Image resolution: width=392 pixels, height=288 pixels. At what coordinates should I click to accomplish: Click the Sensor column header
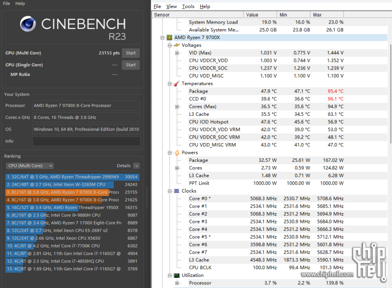198,15
